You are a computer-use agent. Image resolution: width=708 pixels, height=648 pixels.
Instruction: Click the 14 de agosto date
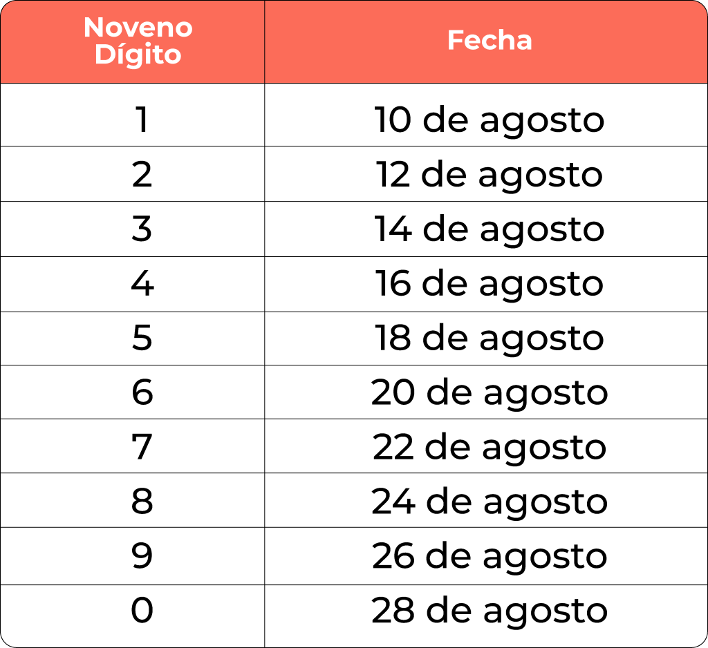pos(490,230)
